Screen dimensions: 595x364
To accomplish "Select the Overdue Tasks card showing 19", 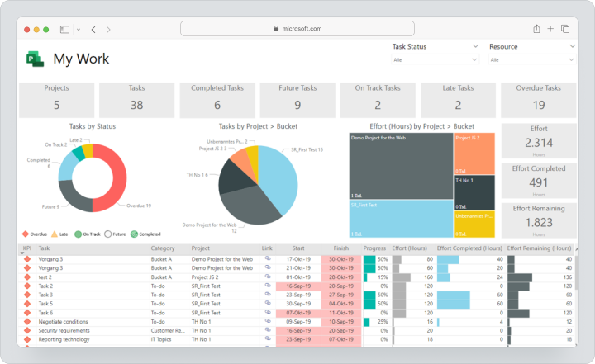I will pyautogui.click(x=539, y=100).
